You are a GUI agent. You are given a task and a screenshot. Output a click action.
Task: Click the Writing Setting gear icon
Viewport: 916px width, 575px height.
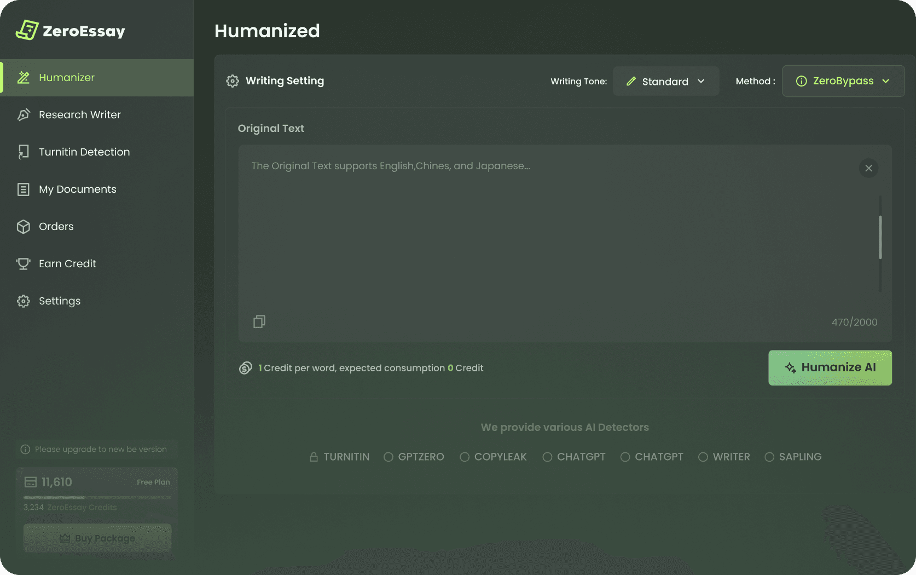click(233, 81)
